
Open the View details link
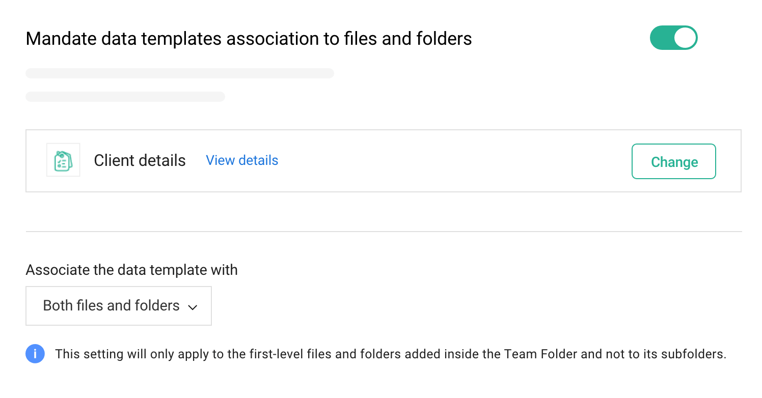tap(242, 160)
